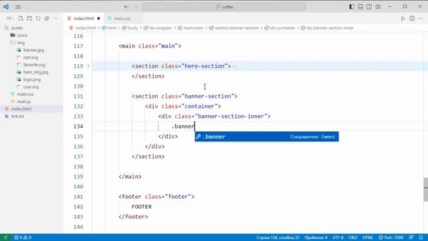
Task: Switch to the index.html tab
Action: pyautogui.click(x=84, y=18)
